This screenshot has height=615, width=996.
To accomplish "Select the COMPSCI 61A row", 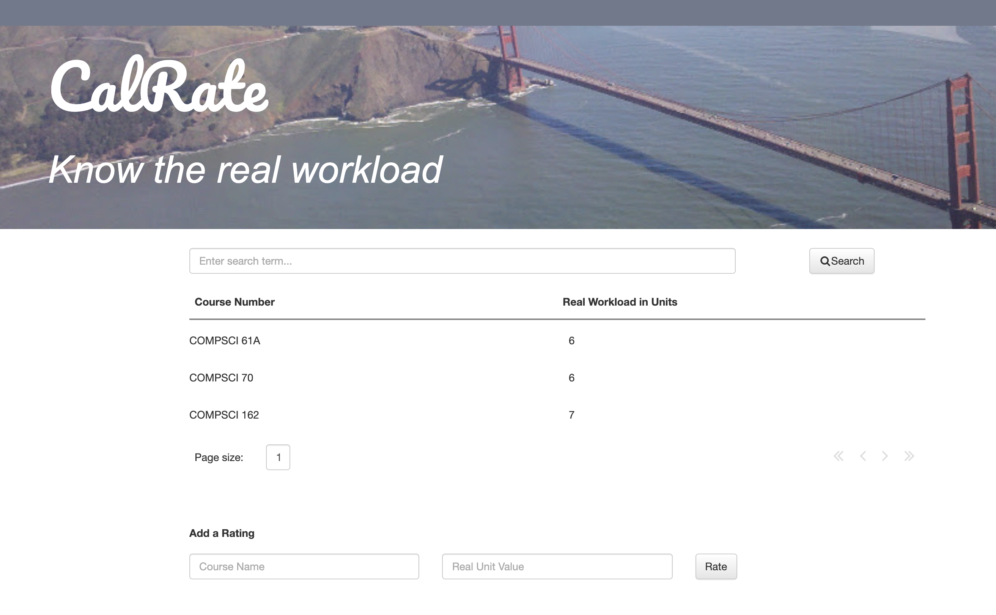I will tap(225, 341).
